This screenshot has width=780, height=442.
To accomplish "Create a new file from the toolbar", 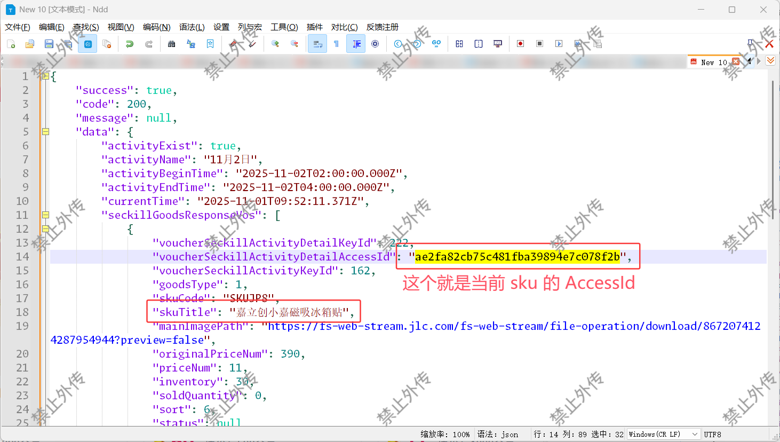I will click(x=11, y=44).
